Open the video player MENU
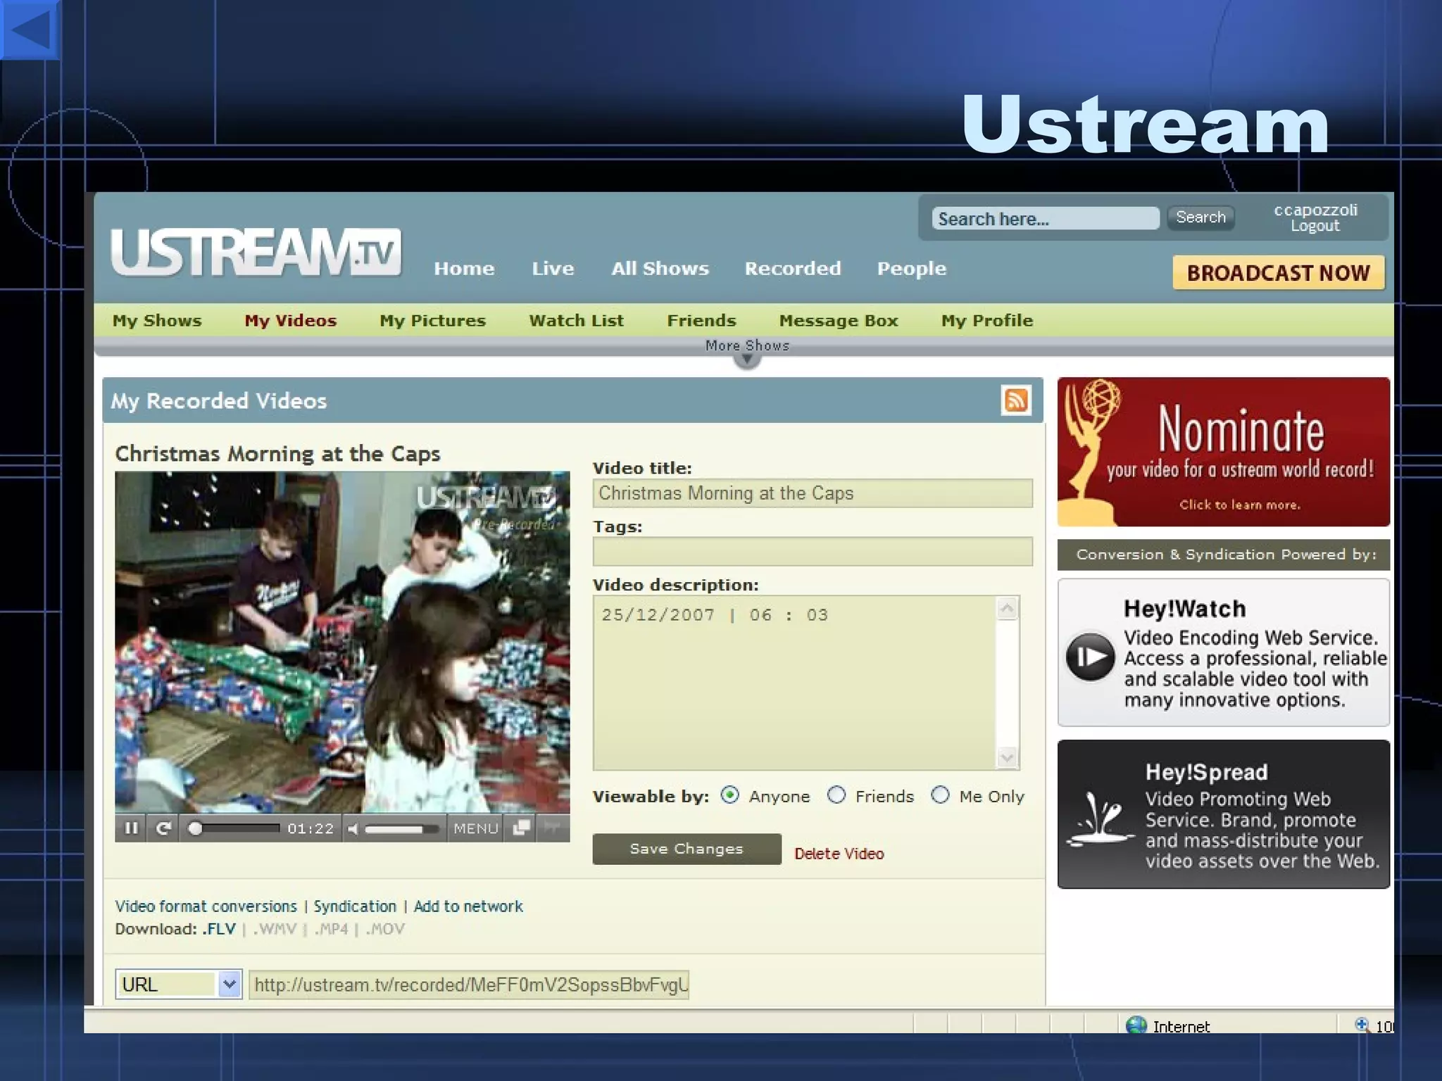1442x1081 pixels. tap(476, 829)
